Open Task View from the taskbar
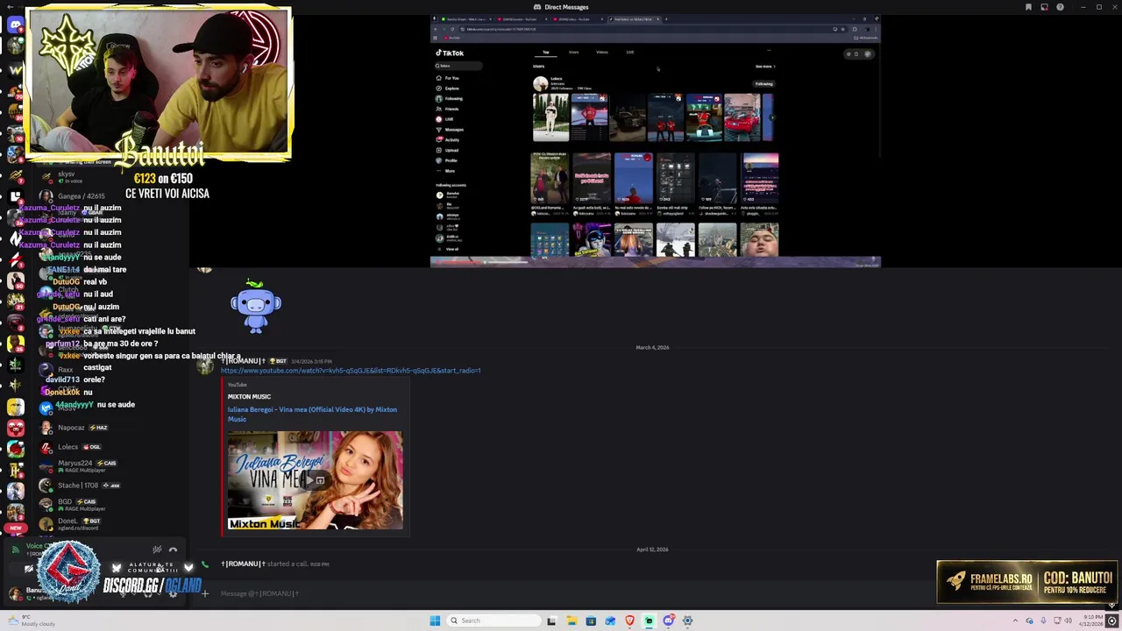The image size is (1122, 631). pyautogui.click(x=551, y=620)
